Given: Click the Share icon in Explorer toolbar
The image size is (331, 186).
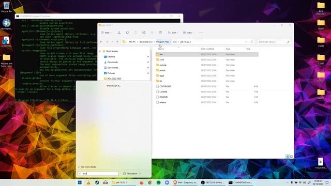Looking at the screenshot, I should pos(152,33).
